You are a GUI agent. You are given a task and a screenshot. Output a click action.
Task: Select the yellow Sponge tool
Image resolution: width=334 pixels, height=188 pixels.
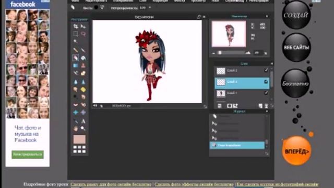pyautogui.click(x=83, y=89)
